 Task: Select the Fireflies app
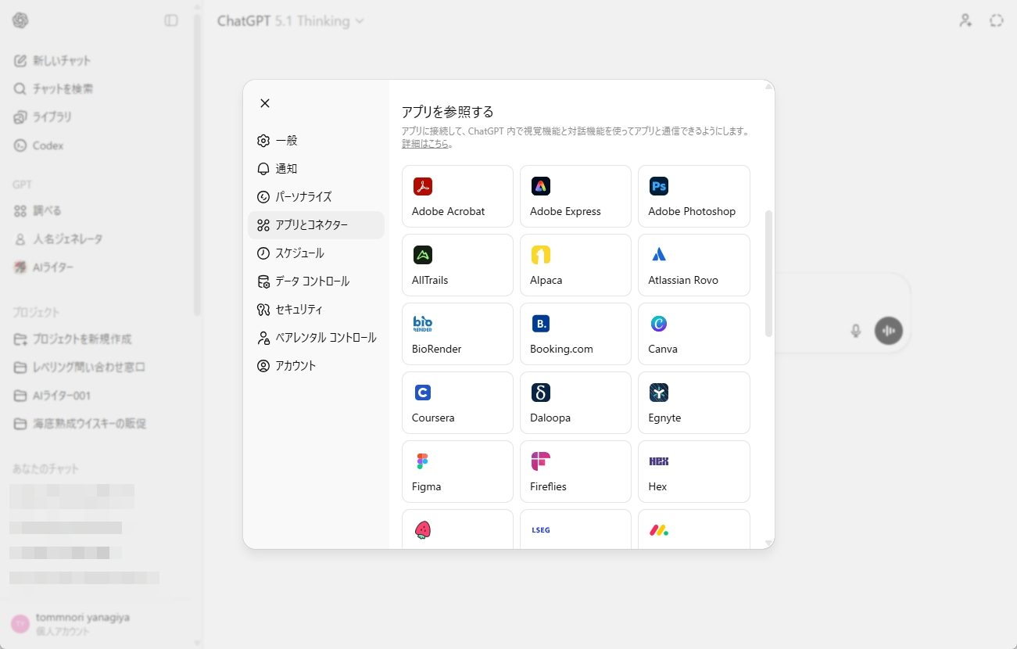coord(575,472)
